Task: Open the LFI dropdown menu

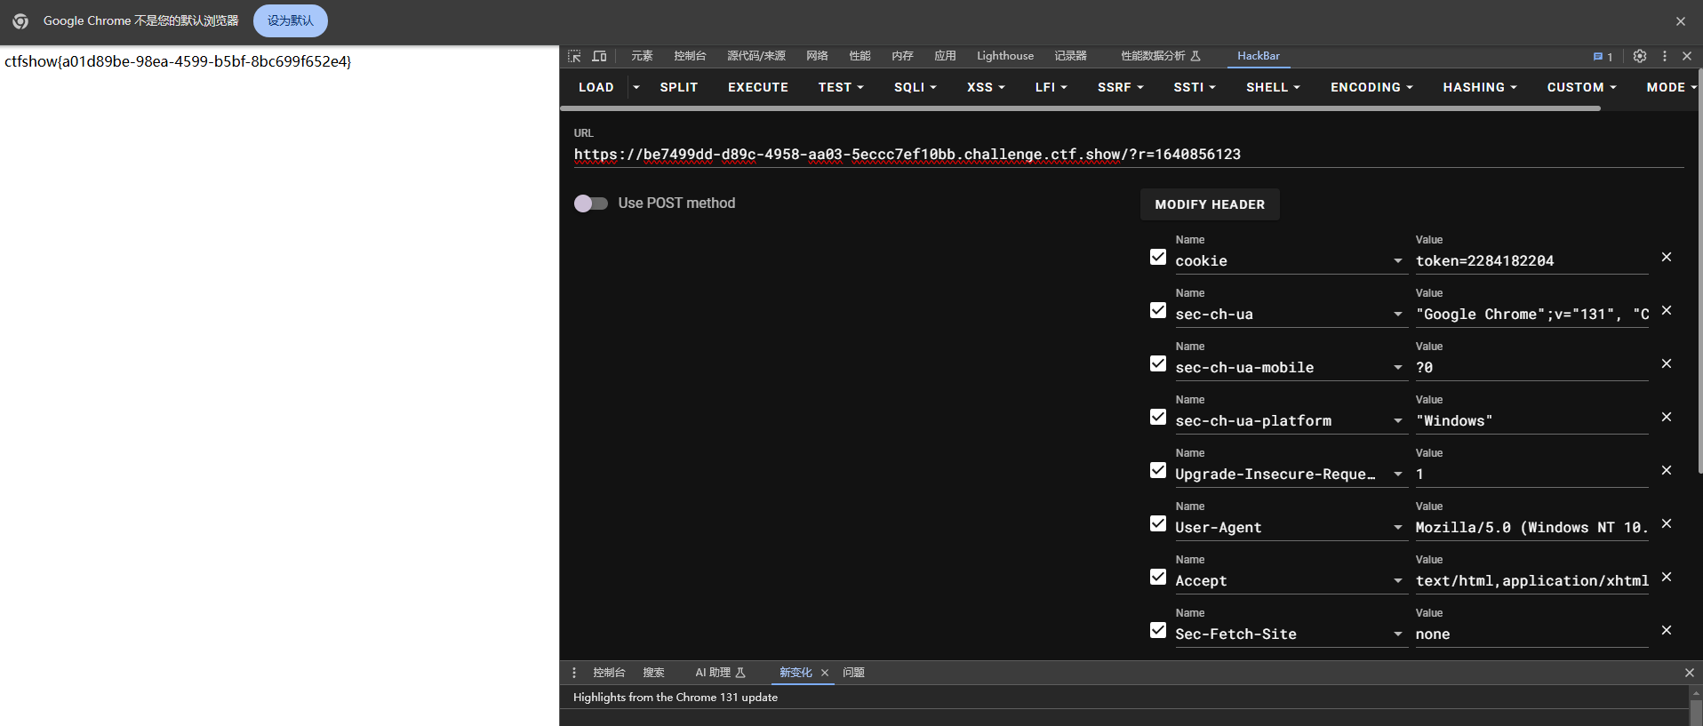Action: [x=1051, y=87]
